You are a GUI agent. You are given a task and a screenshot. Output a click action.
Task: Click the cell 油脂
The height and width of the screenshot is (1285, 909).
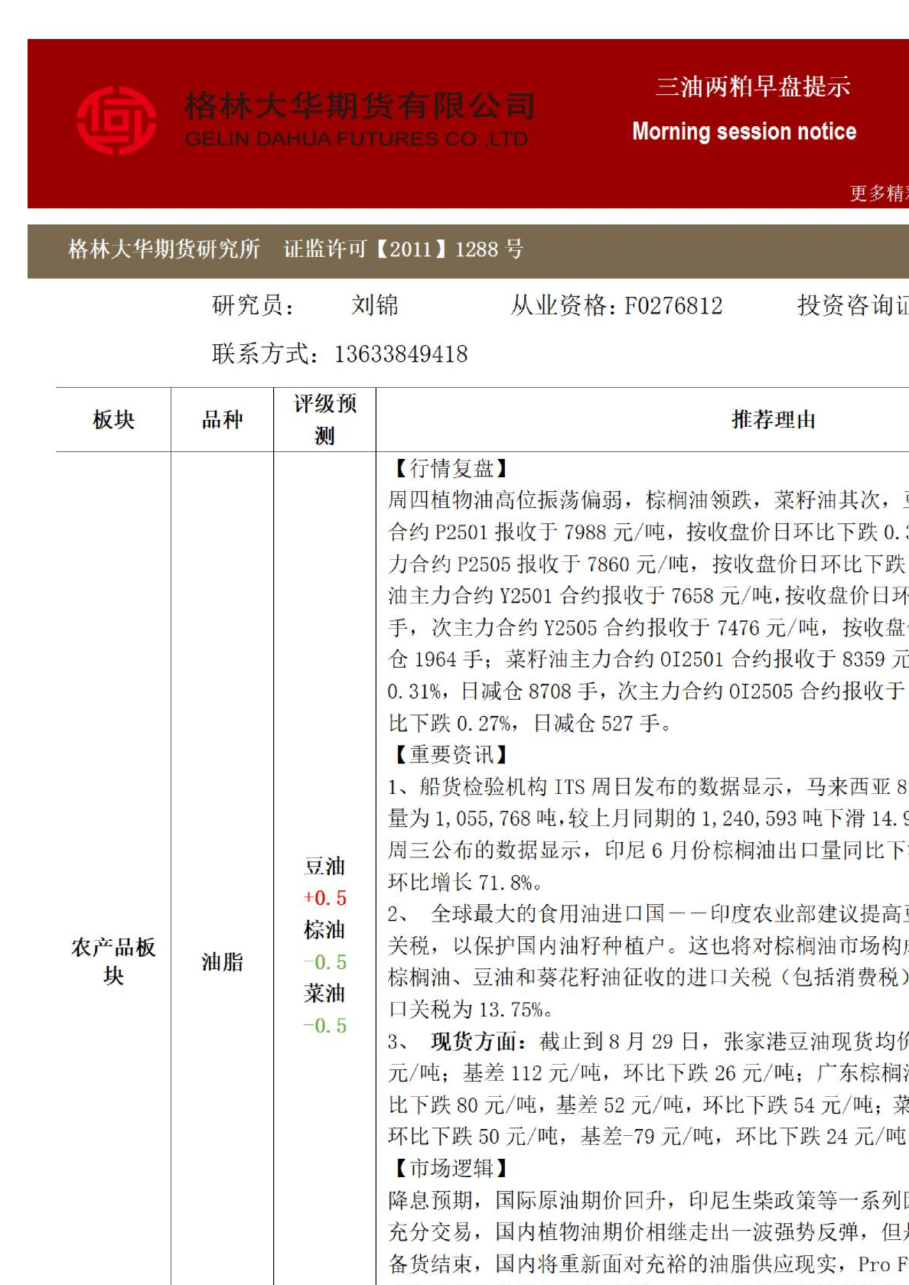222,962
